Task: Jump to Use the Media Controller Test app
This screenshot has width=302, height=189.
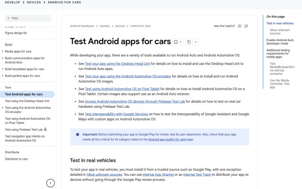Action: pos(279,84)
